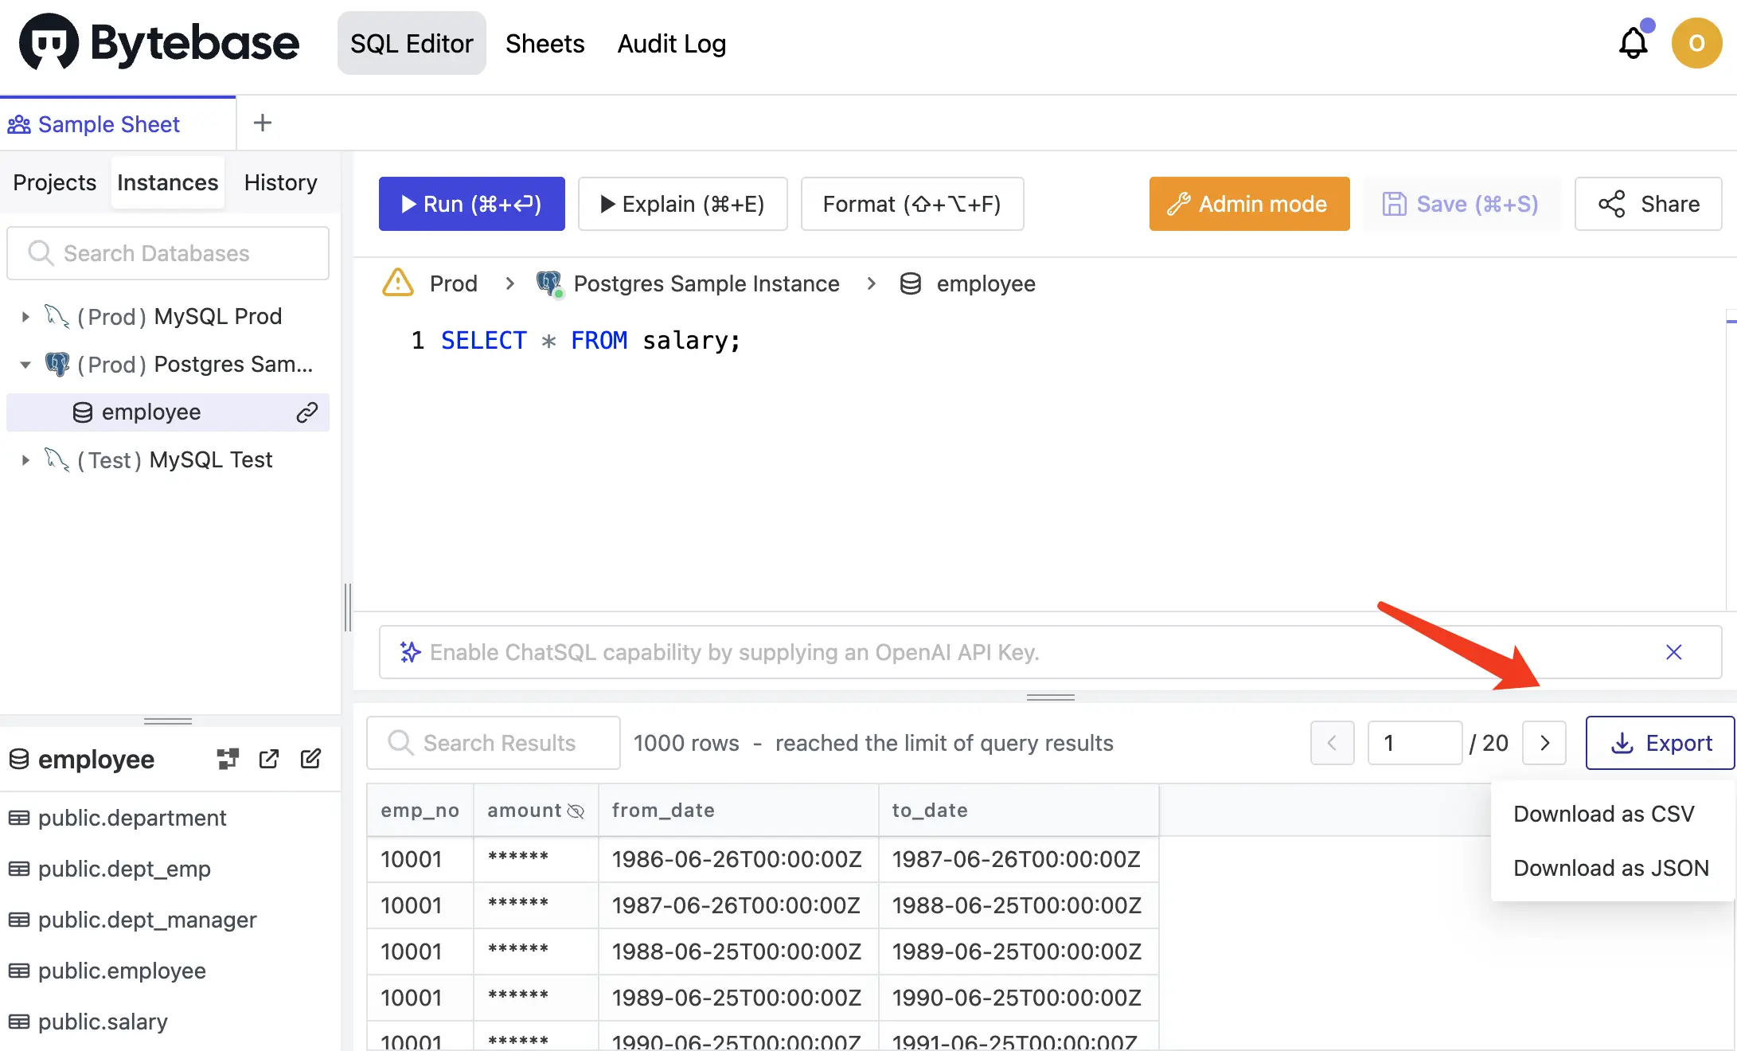Image resolution: width=1737 pixels, height=1051 pixels.
Task: Click the page number input box
Action: point(1415,743)
